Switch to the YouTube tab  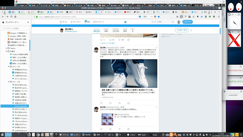[127, 12]
